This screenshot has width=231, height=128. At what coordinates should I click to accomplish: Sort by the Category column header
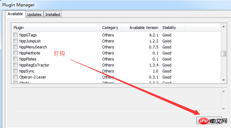[111, 28]
